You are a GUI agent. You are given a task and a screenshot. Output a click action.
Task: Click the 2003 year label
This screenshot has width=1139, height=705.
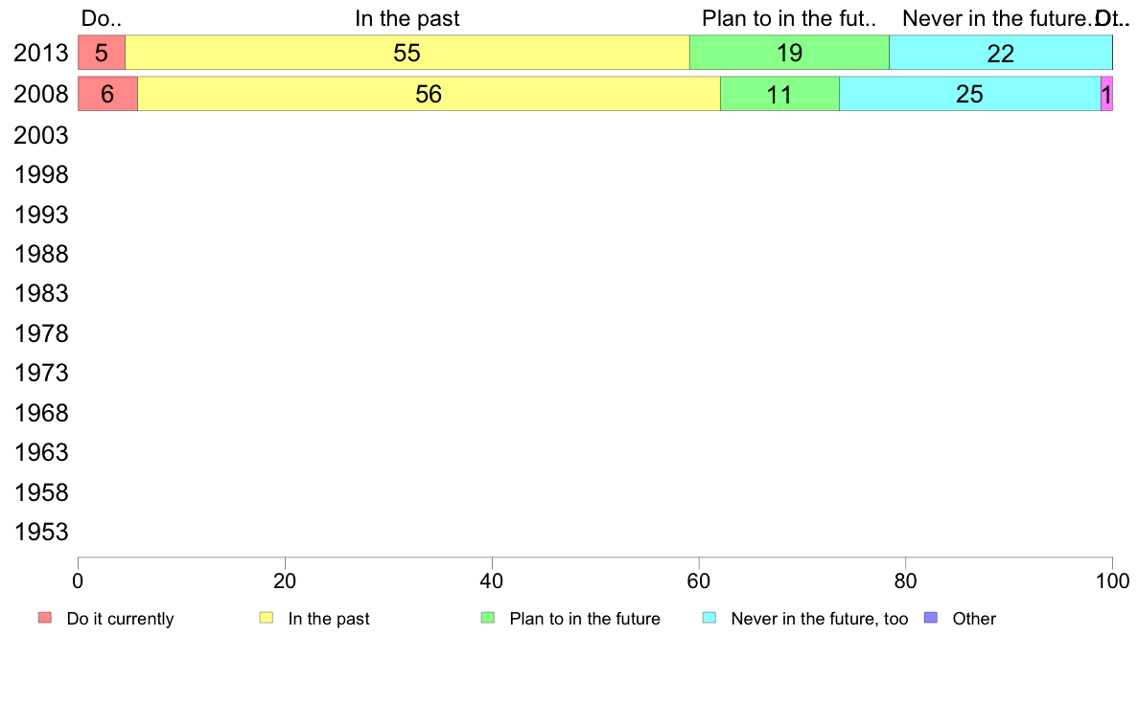point(40,135)
